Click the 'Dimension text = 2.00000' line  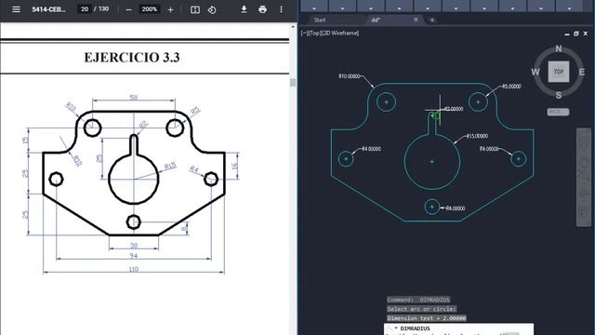pyautogui.click(x=427, y=318)
